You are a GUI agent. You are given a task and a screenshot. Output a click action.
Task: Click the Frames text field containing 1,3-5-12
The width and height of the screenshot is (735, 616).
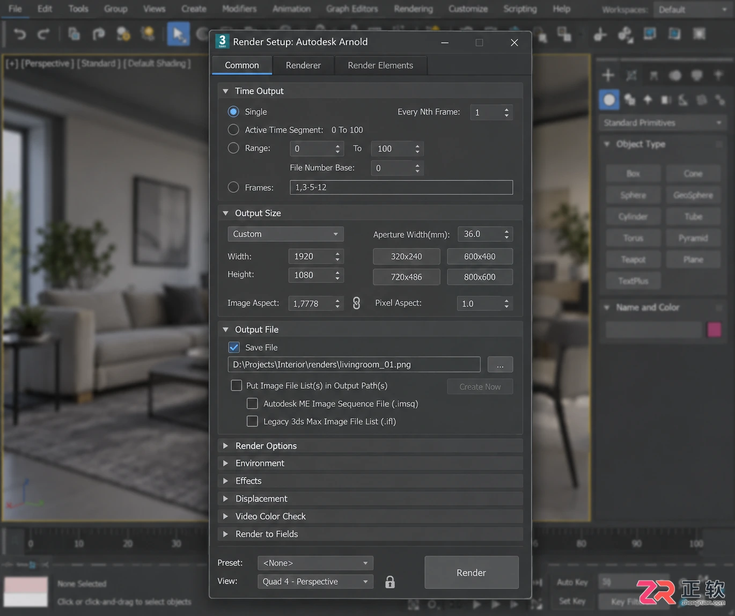tap(401, 187)
